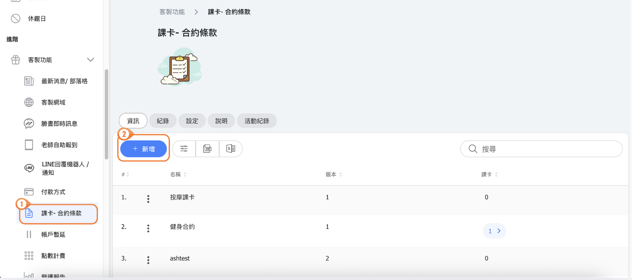The height and width of the screenshot is (280, 632).
Task: Switch to the 設定 tab
Action: [x=192, y=121]
